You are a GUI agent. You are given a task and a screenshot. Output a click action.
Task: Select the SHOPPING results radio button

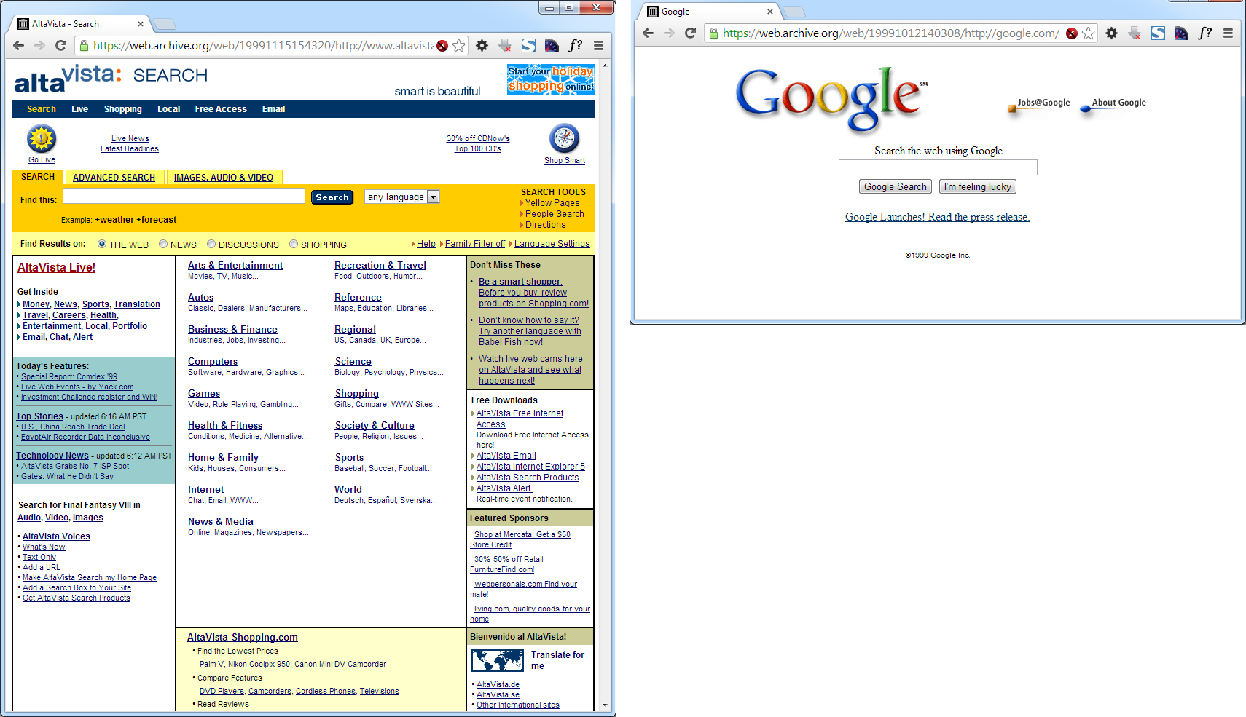[x=294, y=244]
